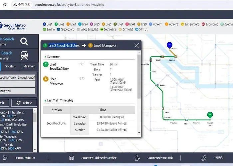Open Transfer Parking Lot

[25, 158]
